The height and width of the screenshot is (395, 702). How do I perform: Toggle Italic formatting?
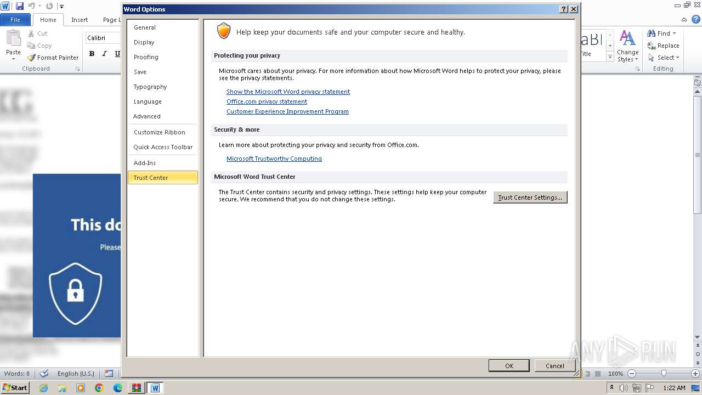coord(104,54)
